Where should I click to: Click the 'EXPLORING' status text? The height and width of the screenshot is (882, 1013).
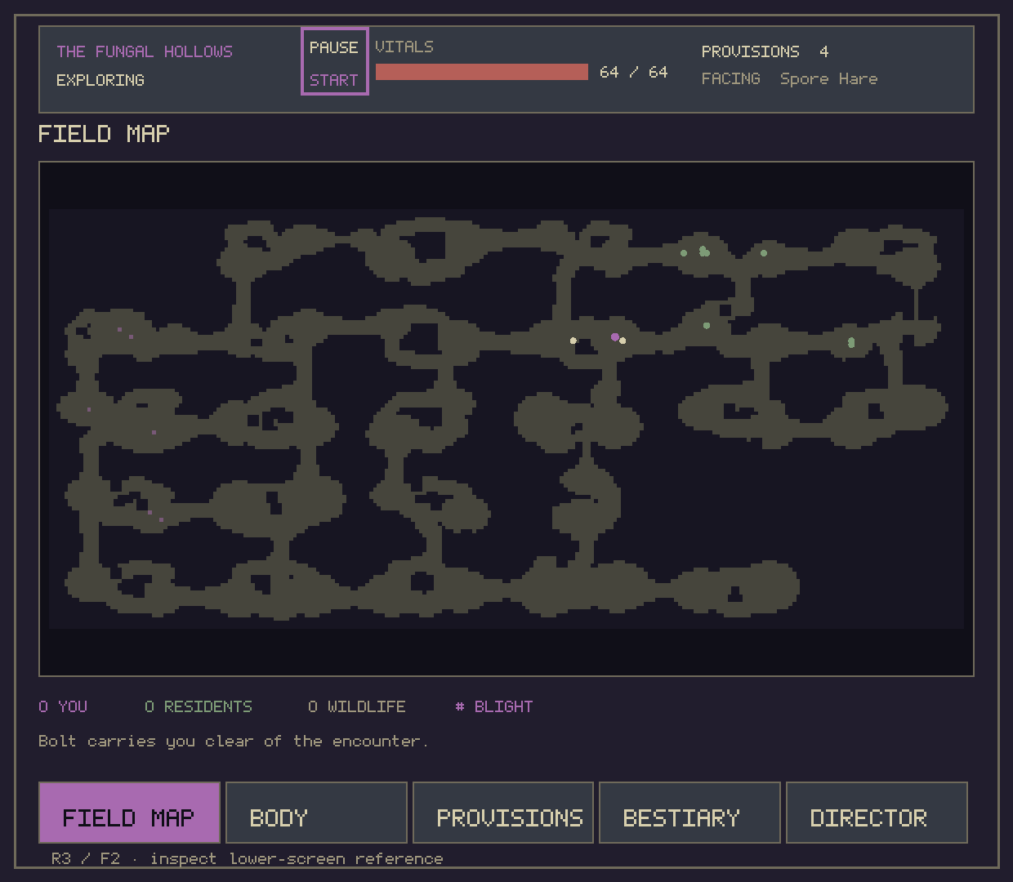tap(100, 80)
